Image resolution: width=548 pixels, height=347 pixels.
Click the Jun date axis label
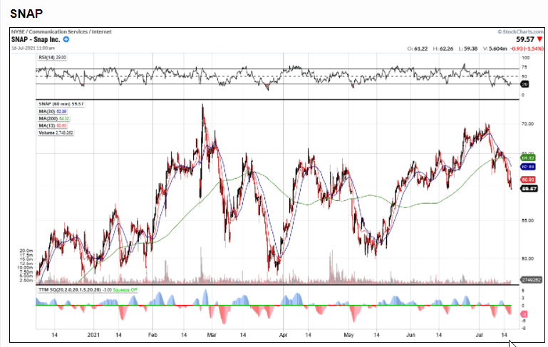410,335
